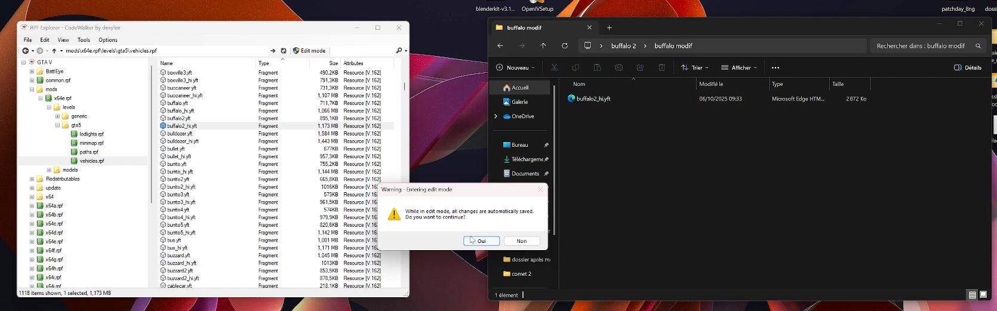Click the Edit mode shield button
This screenshot has height=311, width=997.
coord(309,51)
